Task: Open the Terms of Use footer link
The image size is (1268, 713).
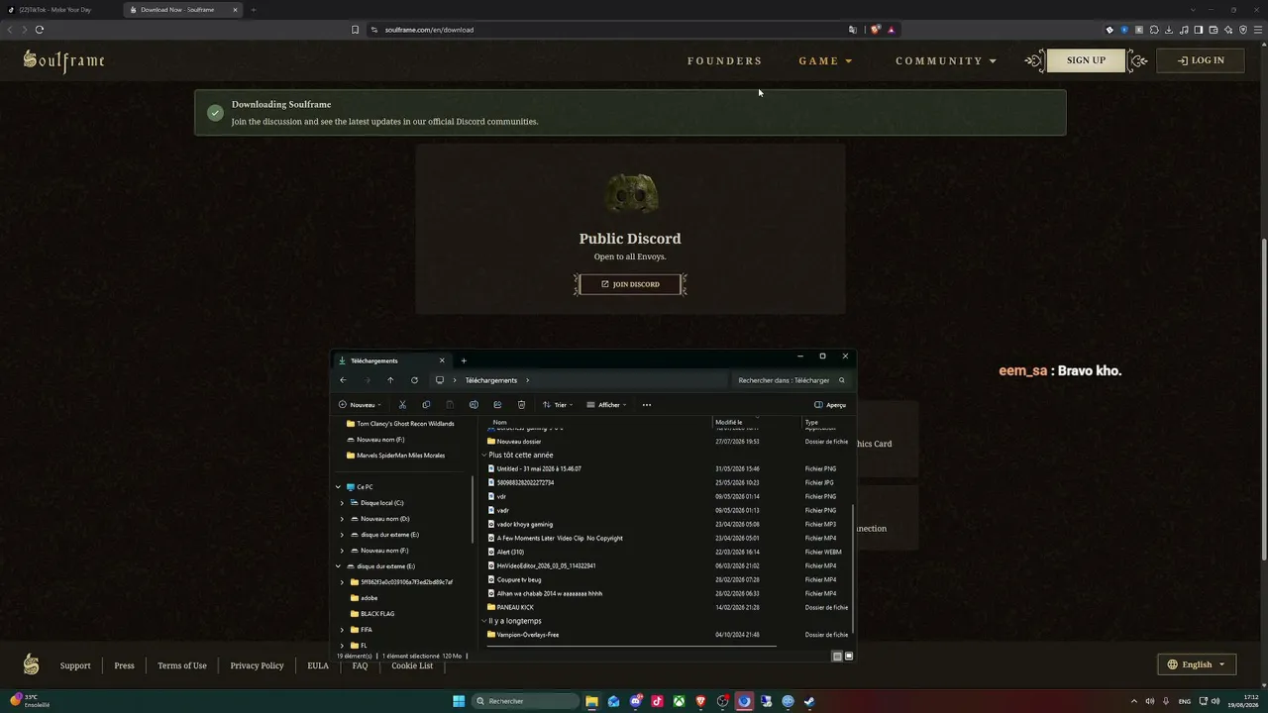Action: point(182,665)
